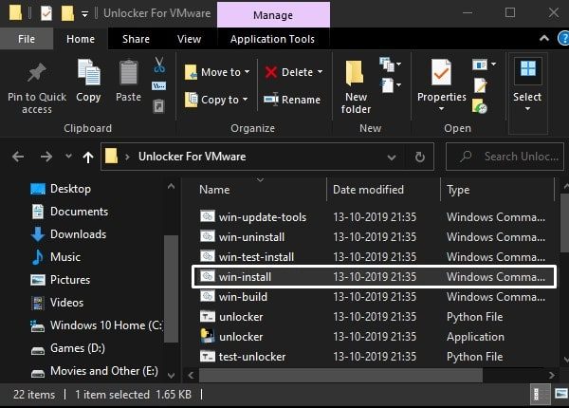Switch to the Share ribbon tab
569x408 pixels.
coord(136,39)
